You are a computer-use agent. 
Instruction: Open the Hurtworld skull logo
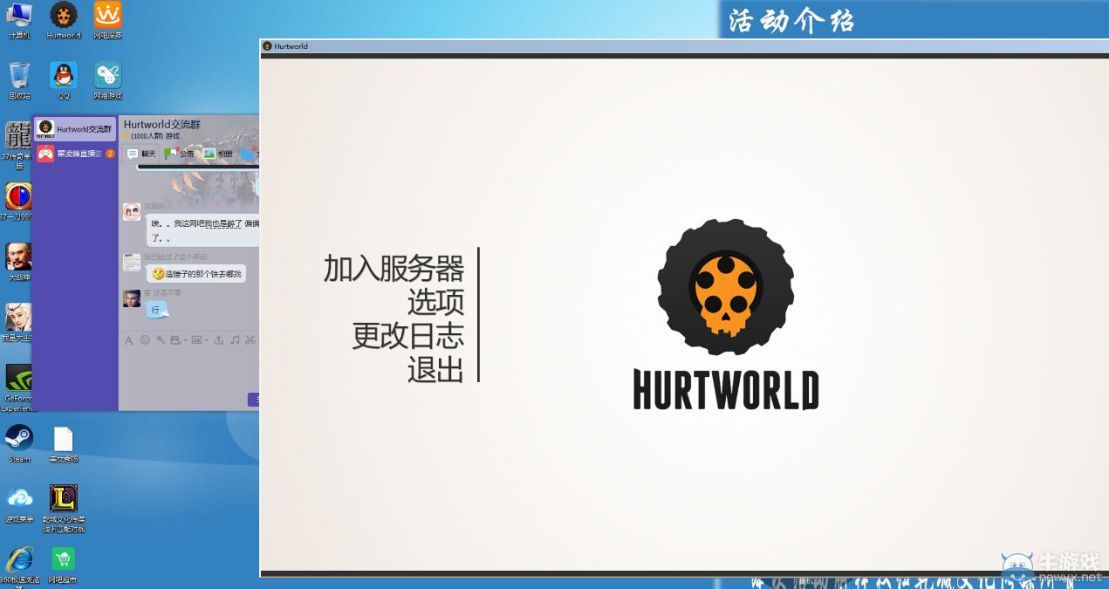(x=725, y=286)
